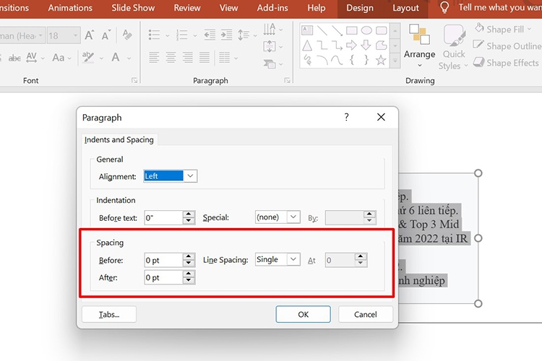
Task: Decrease the list indent level
Action: [210, 35]
